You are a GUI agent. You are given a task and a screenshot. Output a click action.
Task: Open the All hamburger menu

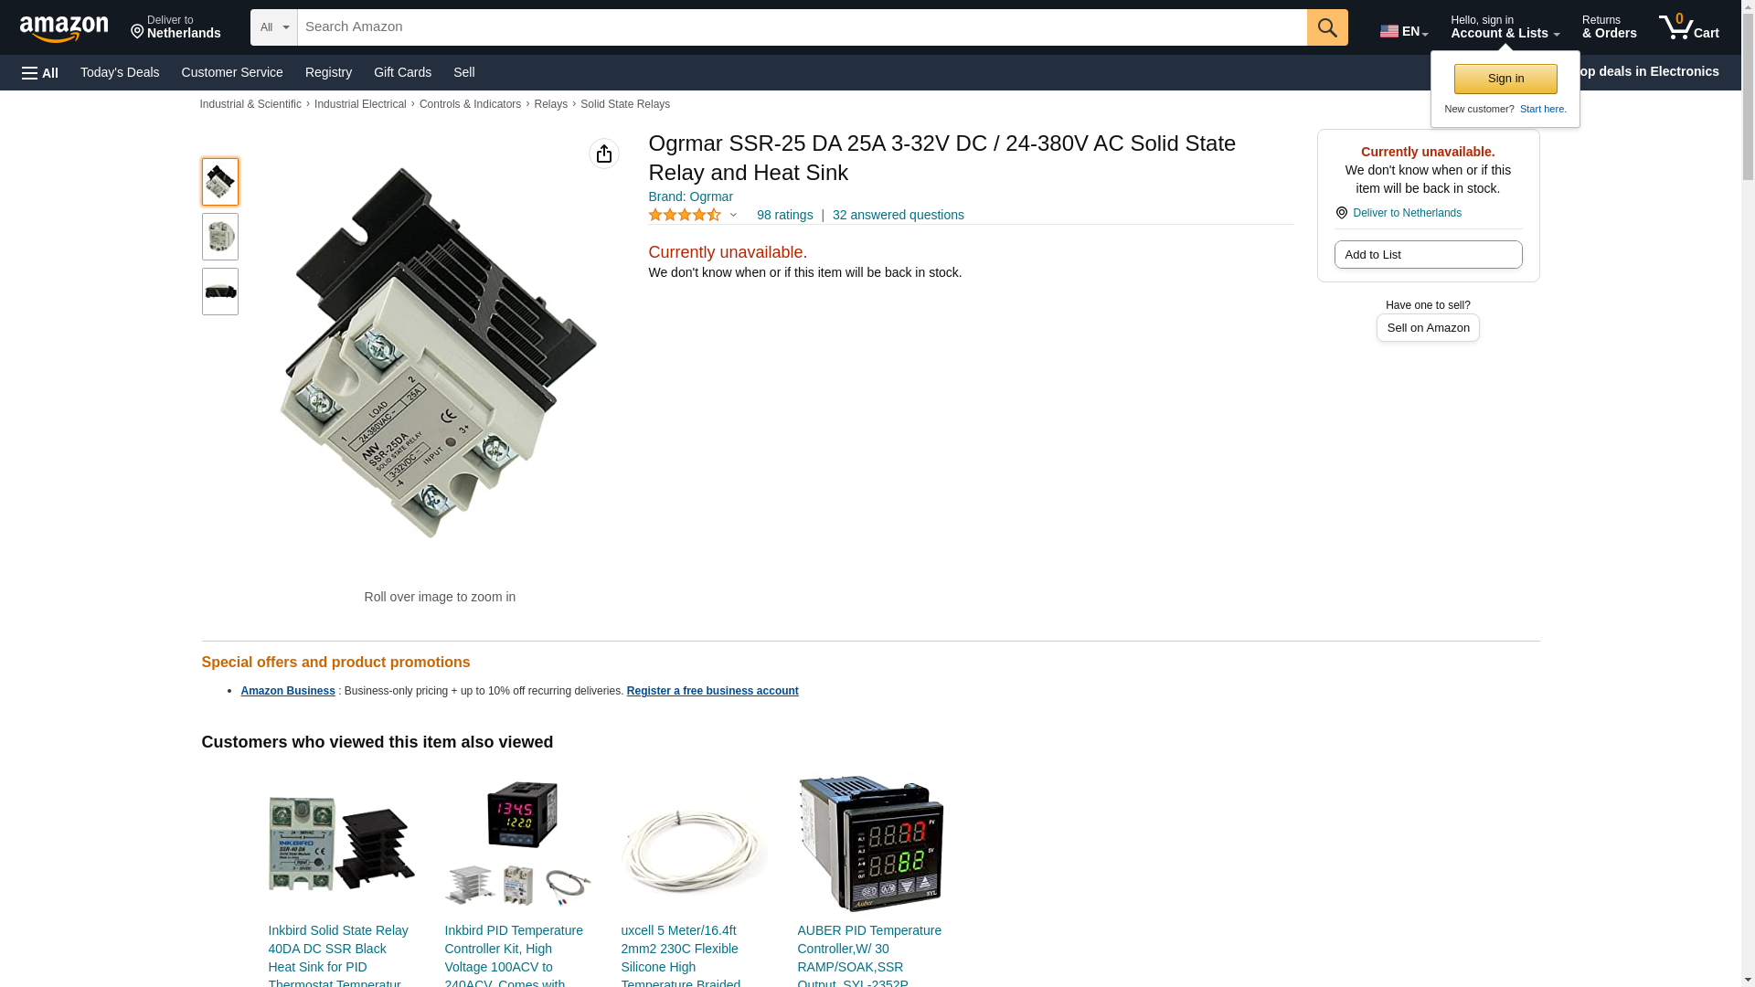(x=40, y=72)
